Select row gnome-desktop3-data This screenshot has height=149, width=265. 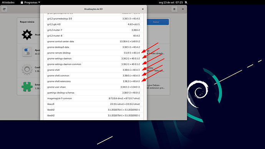coord(93,47)
